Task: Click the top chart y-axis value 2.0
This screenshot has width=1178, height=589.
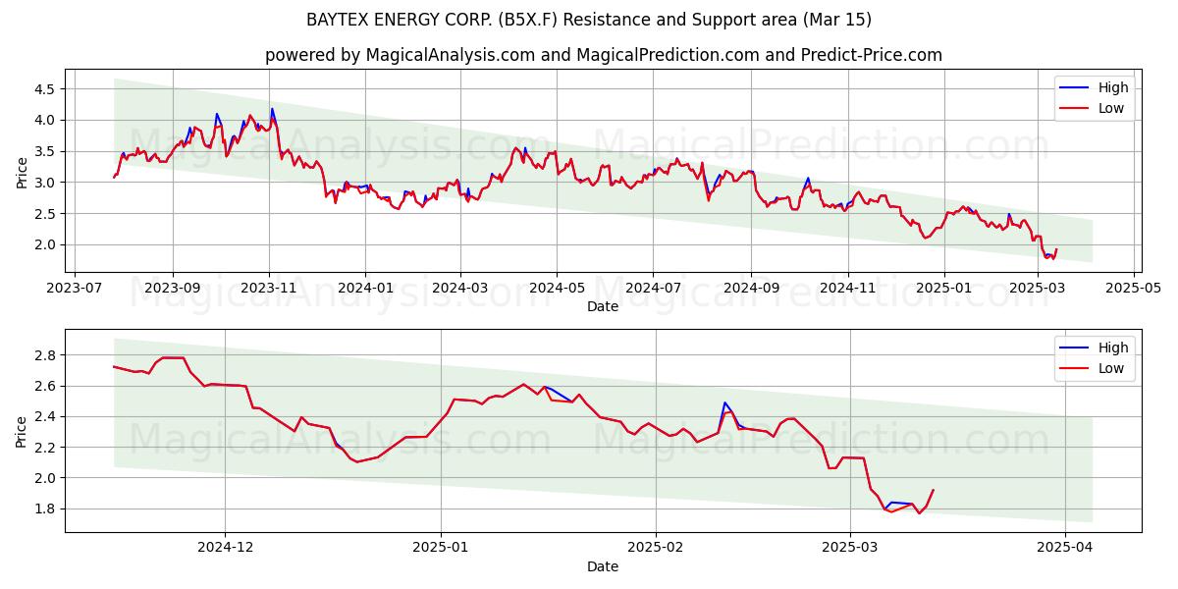Action: [47, 244]
